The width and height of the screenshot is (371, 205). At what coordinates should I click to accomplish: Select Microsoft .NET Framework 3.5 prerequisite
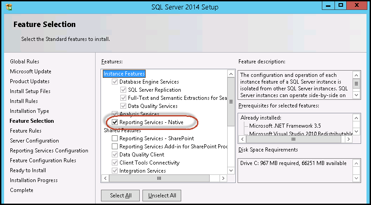tap(285, 126)
